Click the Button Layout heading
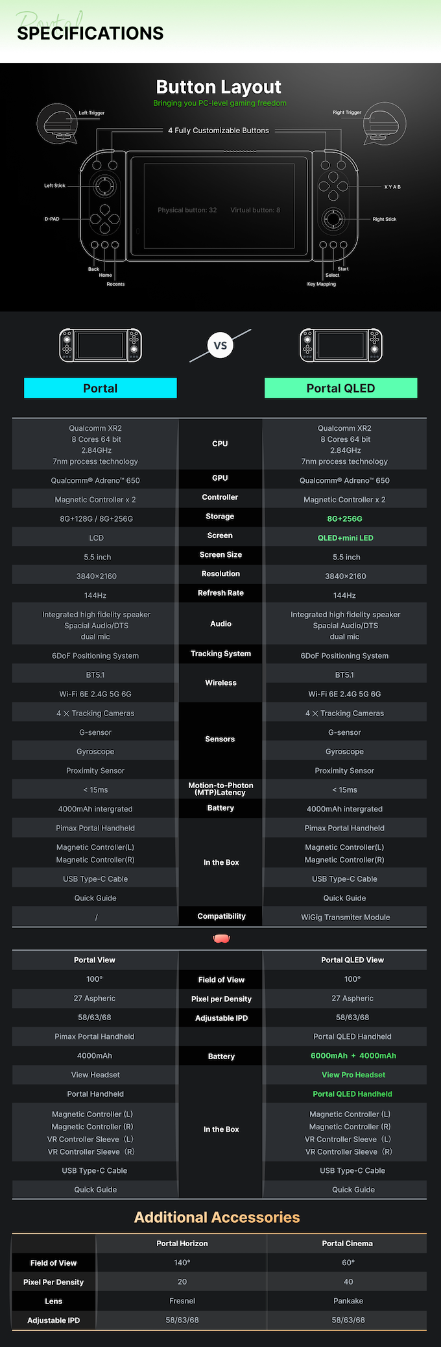Image resolution: width=441 pixels, height=1347 pixels. pos(219,87)
